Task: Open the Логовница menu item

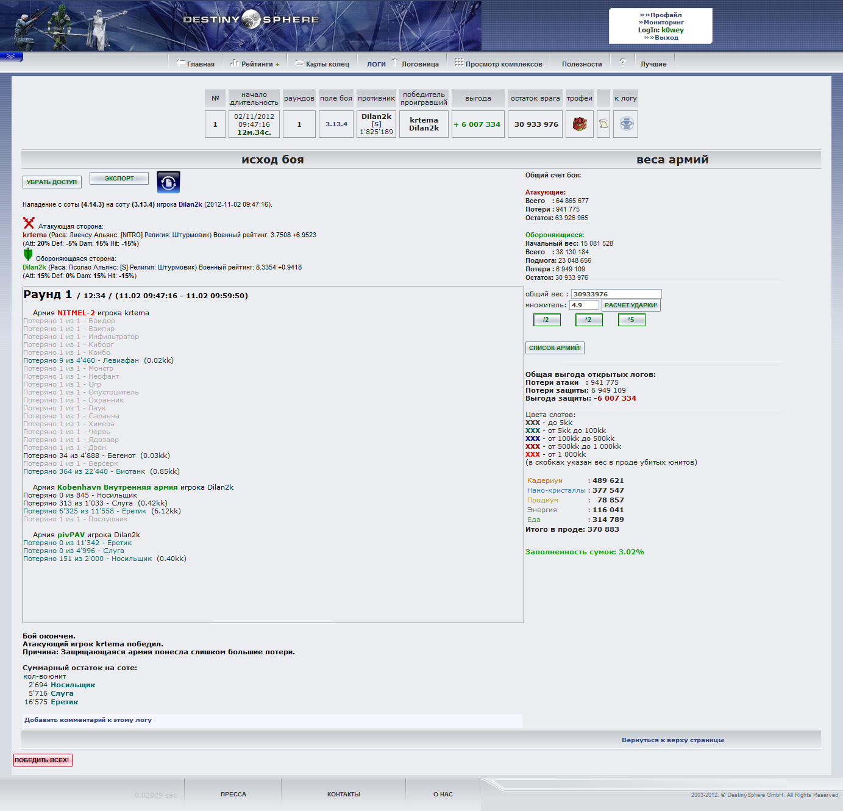Action: [420, 64]
